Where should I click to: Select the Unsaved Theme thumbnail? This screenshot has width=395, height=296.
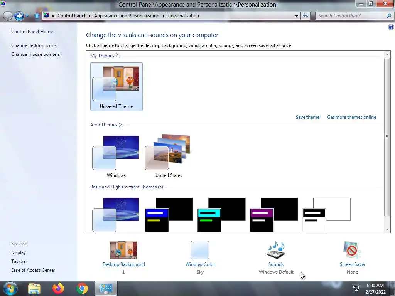click(116, 87)
